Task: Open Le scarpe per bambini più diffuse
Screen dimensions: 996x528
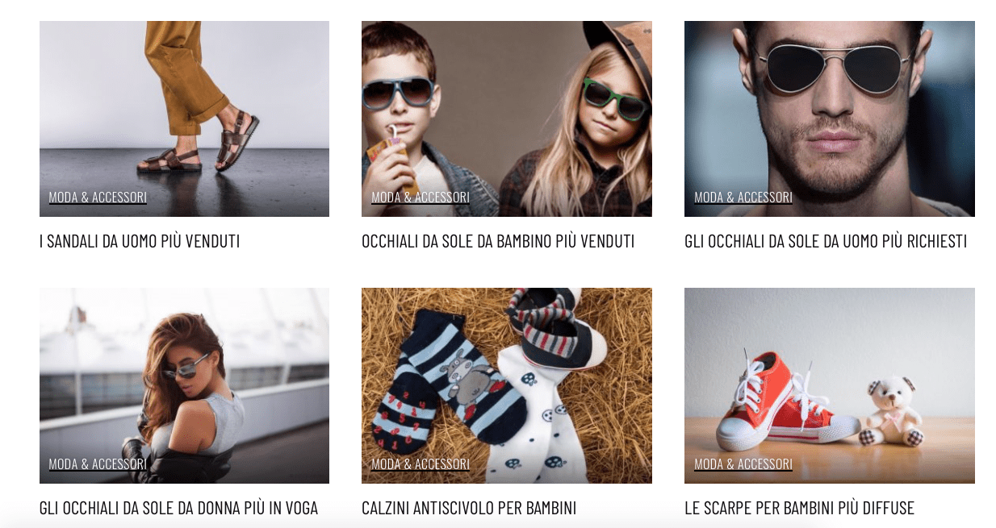Action: [x=799, y=508]
